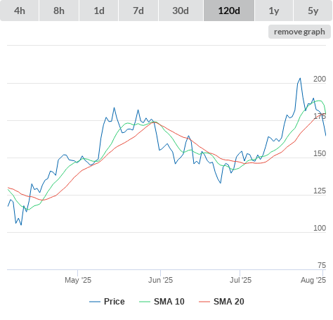Click the Jun '25 axis label
Image resolution: width=333 pixels, height=320 pixels.
[160, 280]
